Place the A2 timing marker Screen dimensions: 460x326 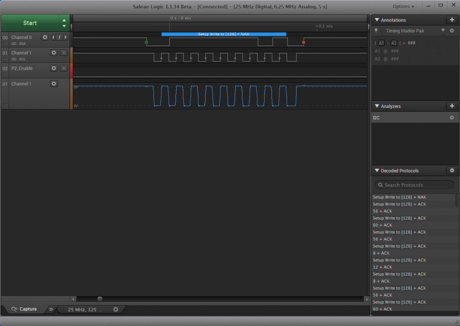tap(394, 43)
